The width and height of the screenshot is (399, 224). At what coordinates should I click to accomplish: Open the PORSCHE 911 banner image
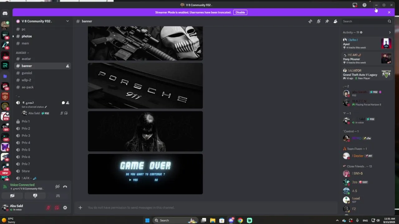pos(145,86)
